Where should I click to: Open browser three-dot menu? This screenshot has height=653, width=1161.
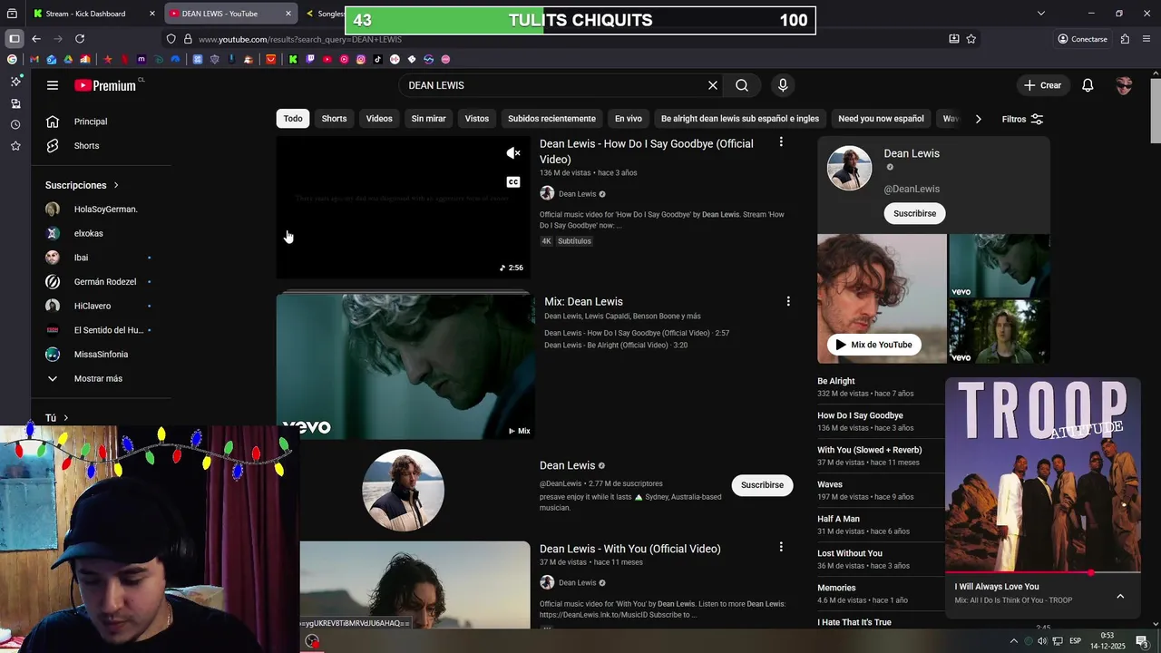1147,39
